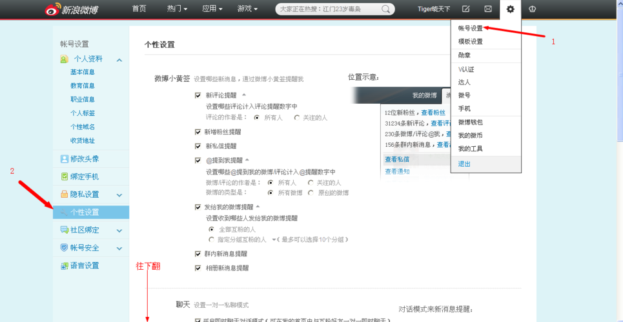Choose 退出 to log out
Viewport: 623px width, 322px height.
pyautogui.click(x=464, y=164)
